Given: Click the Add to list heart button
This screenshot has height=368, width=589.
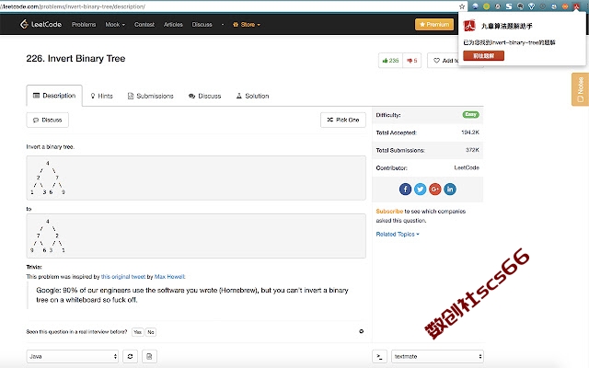Looking at the screenshot, I should click(x=443, y=61).
